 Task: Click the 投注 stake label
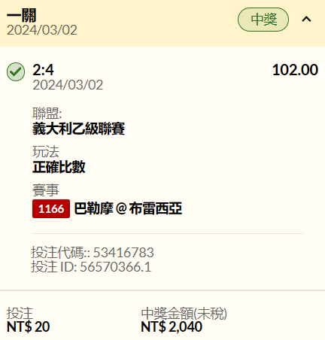point(20,314)
